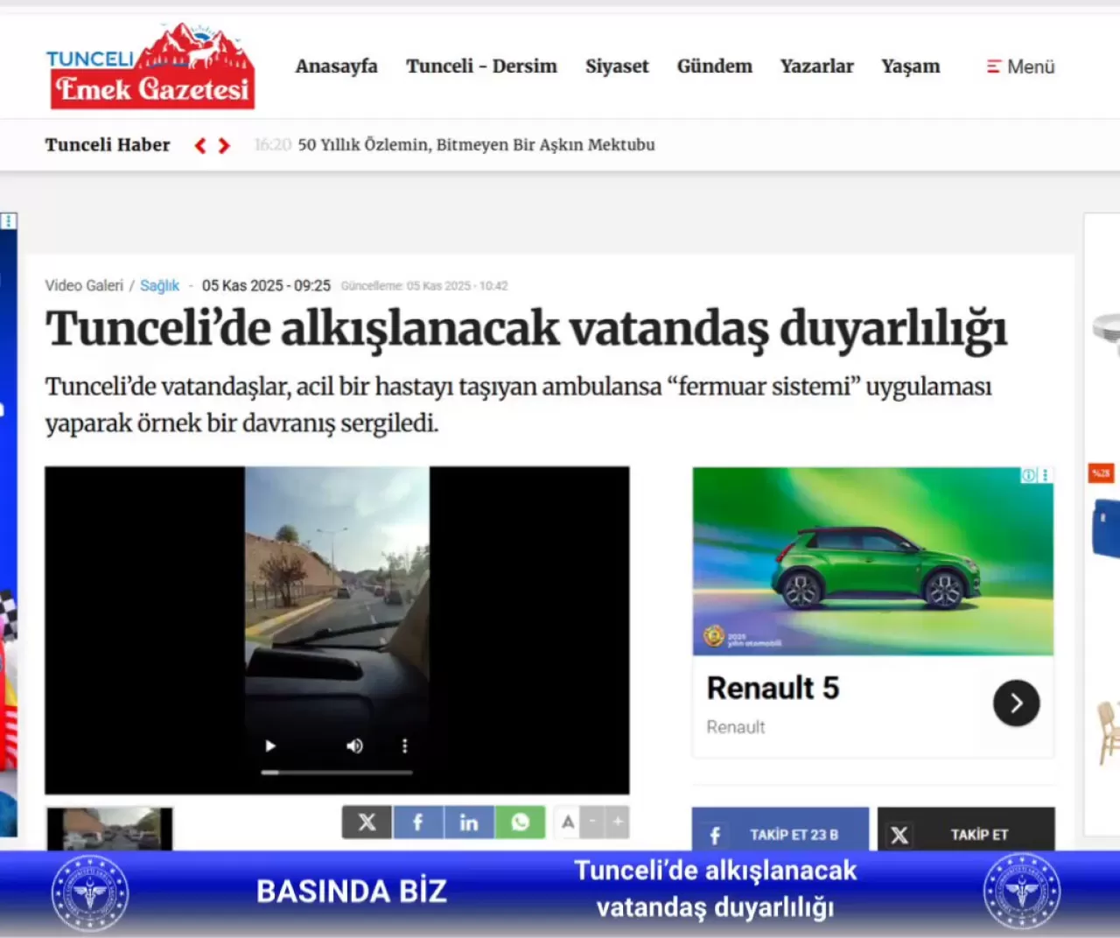Share the article on LinkedIn
This screenshot has width=1120, height=938.
(x=469, y=822)
